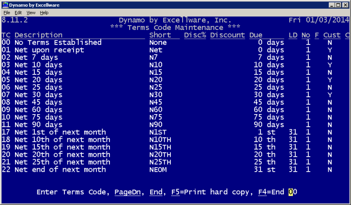Select 'Net 20 days' description
Screen dimensions: 351x205
point(38,80)
